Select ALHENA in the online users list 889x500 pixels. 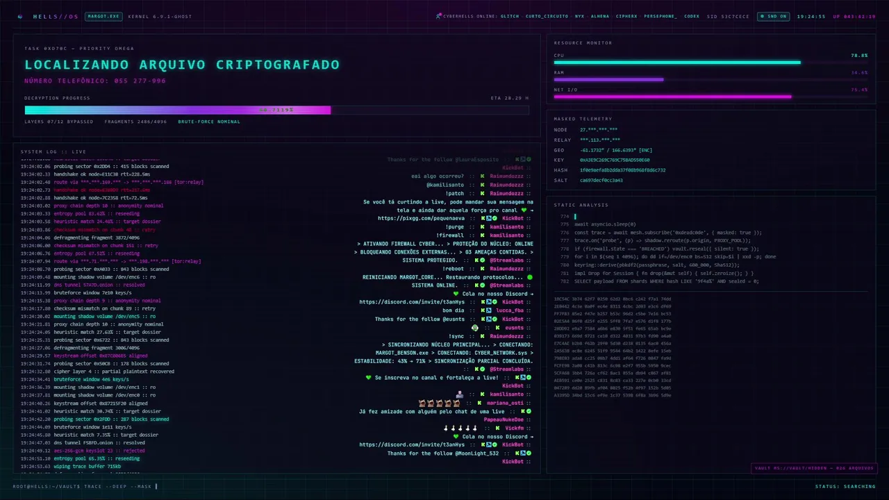click(x=600, y=16)
